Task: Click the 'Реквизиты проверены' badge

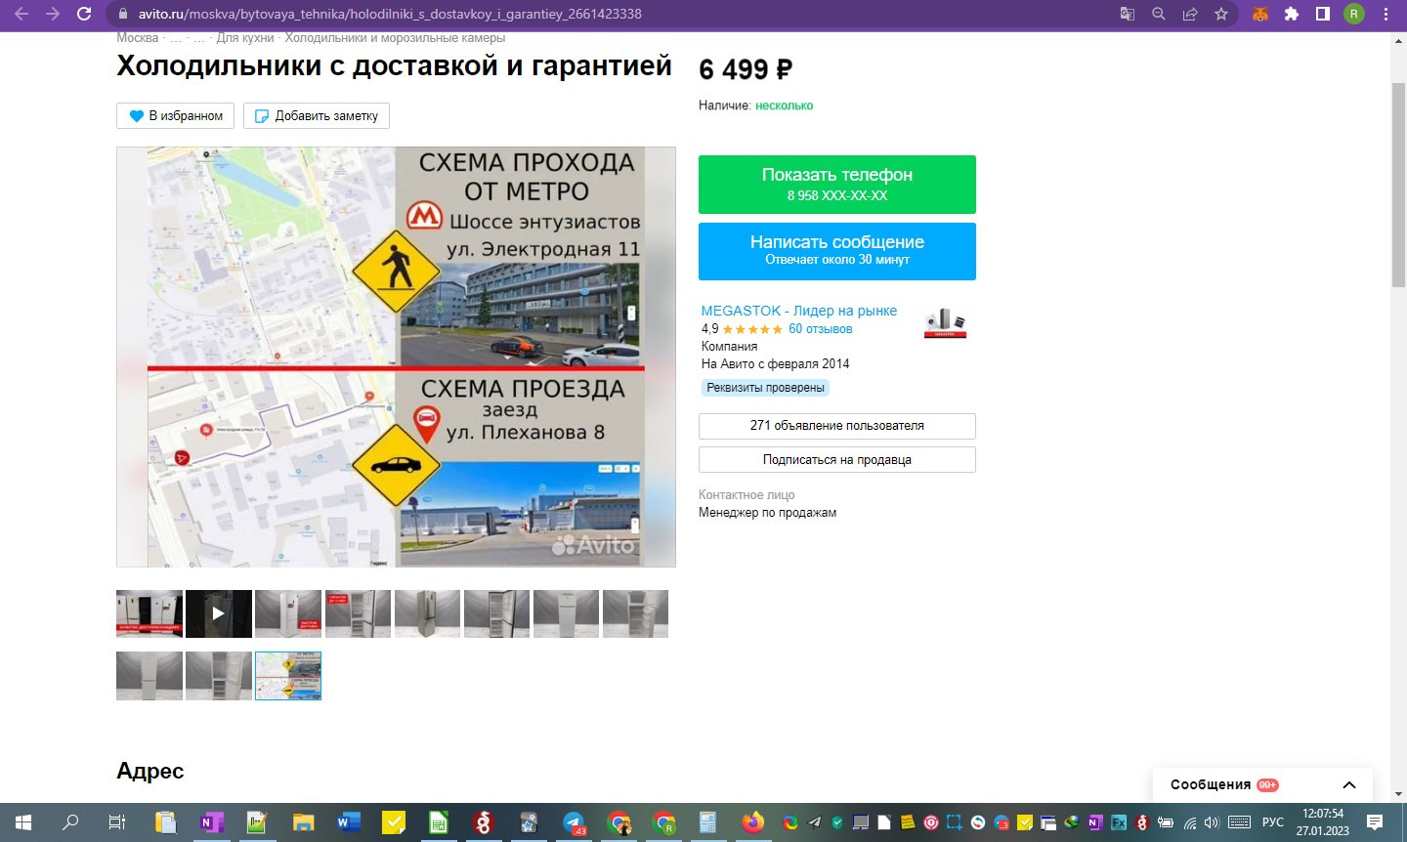Action: [x=765, y=388]
